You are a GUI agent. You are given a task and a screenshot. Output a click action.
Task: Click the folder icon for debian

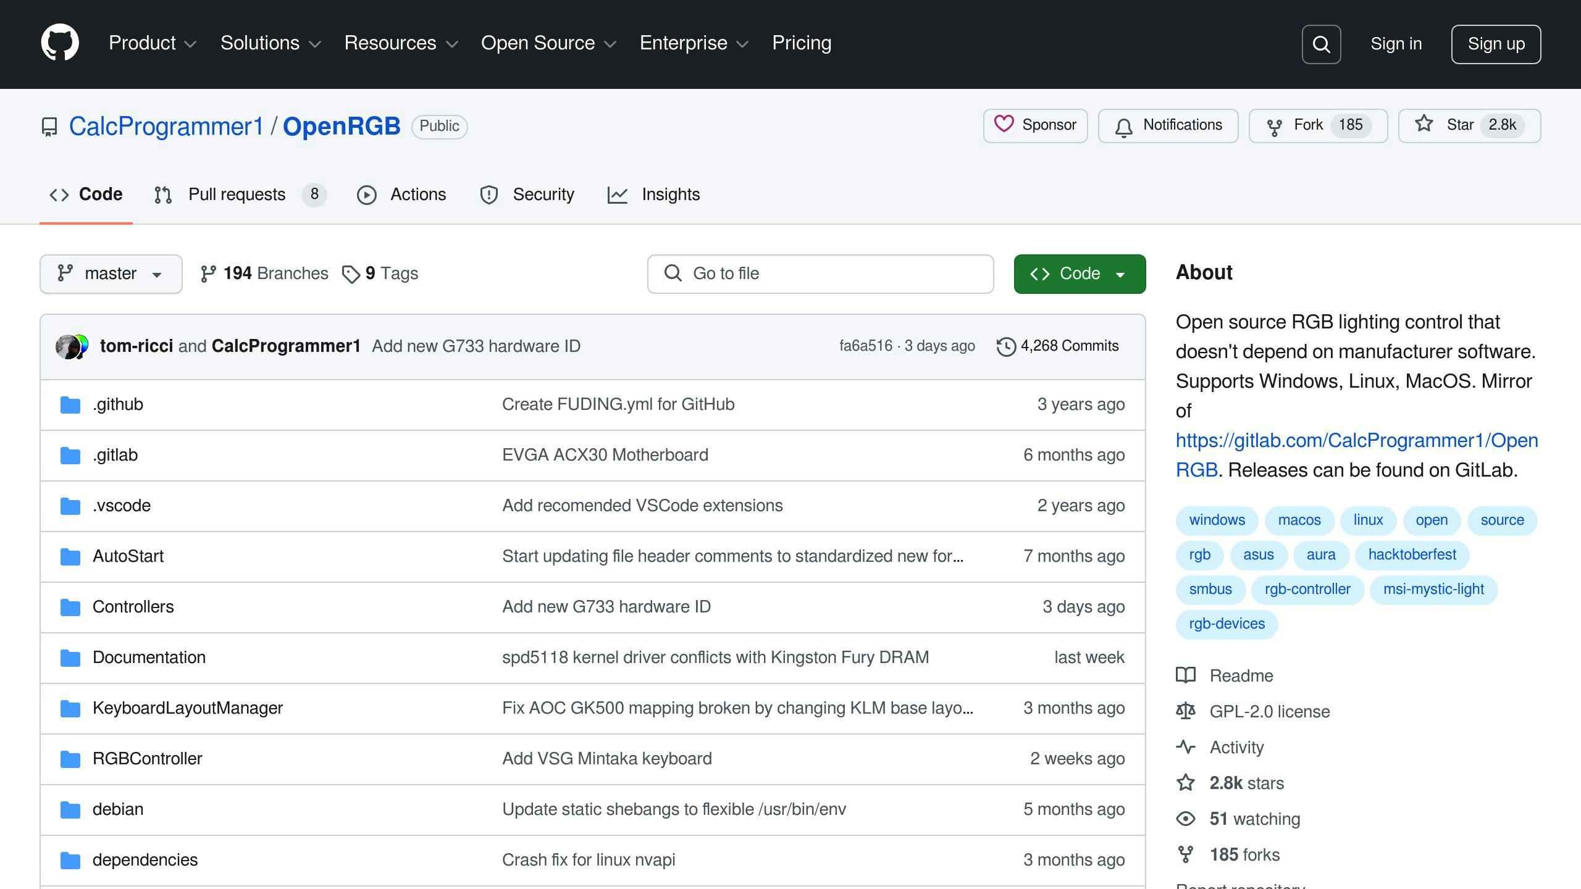[70, 810]
